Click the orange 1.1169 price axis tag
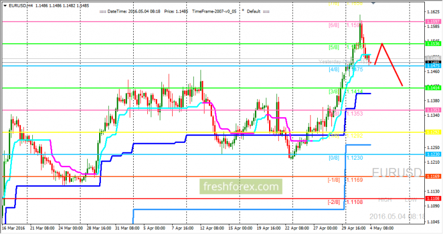The width and height of the screenshot is (443, 234). (433, 176)
